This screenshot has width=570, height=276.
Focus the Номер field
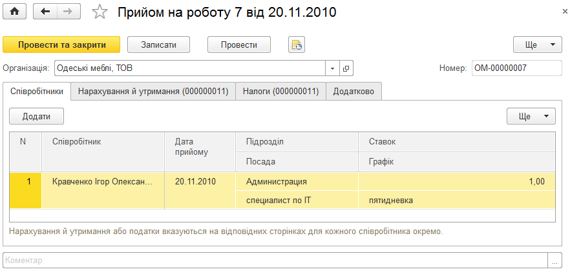517,68
